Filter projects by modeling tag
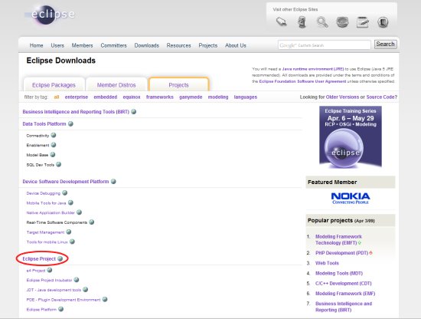This screenshot has height=319, width=421. pos(218,97)
